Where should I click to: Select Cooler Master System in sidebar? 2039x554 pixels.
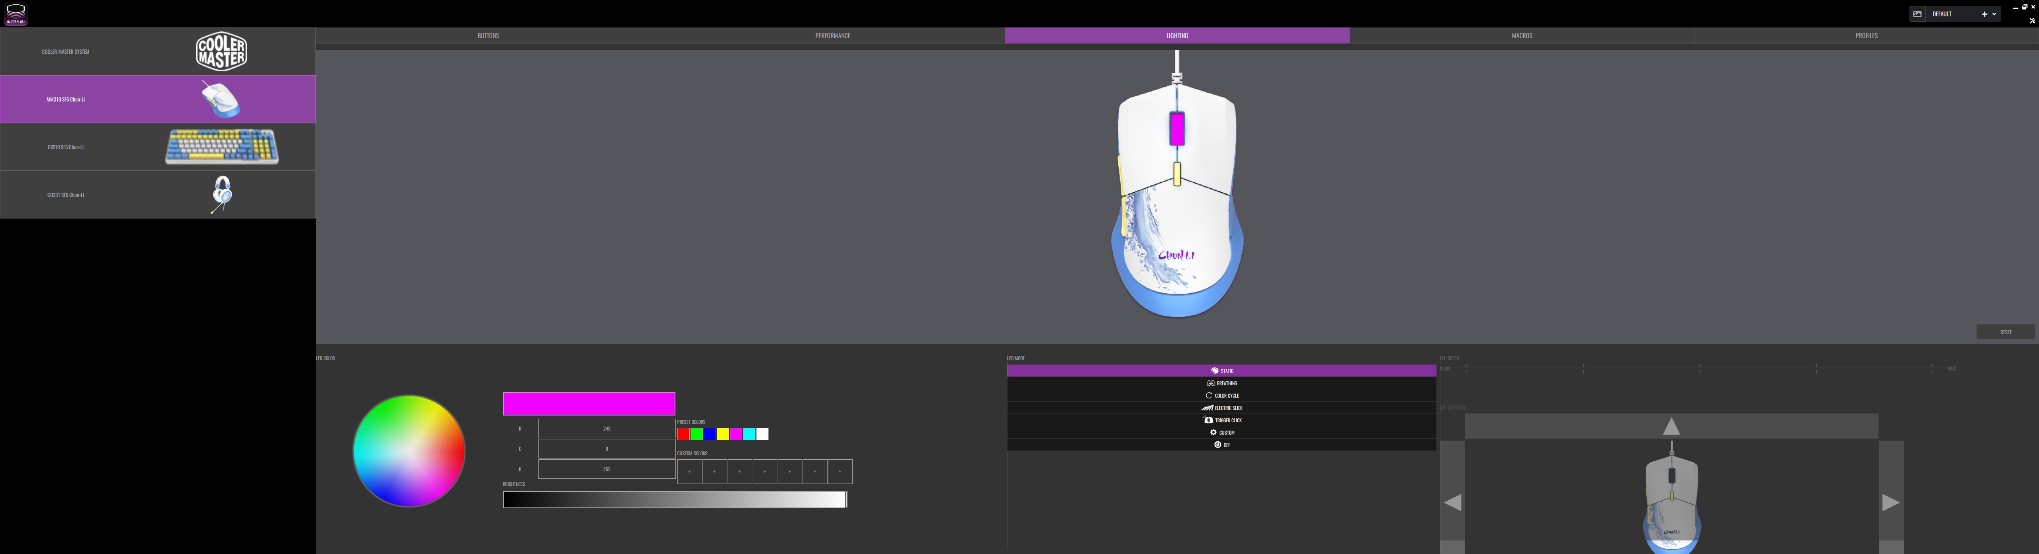pyautogui.click(x=158, y=51)
